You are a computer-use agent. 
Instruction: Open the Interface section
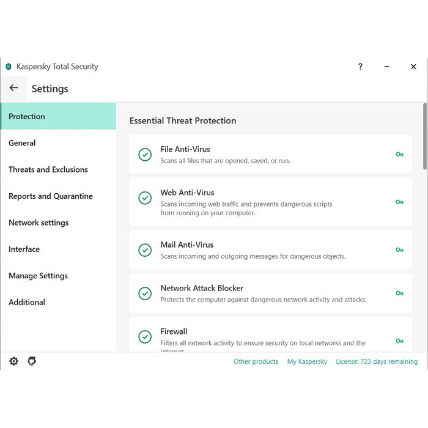pos(59,249)
